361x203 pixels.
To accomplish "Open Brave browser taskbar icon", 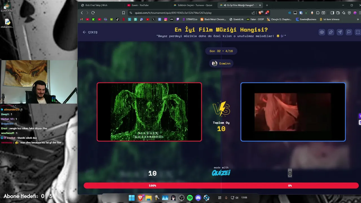I will tap(140, 198).
